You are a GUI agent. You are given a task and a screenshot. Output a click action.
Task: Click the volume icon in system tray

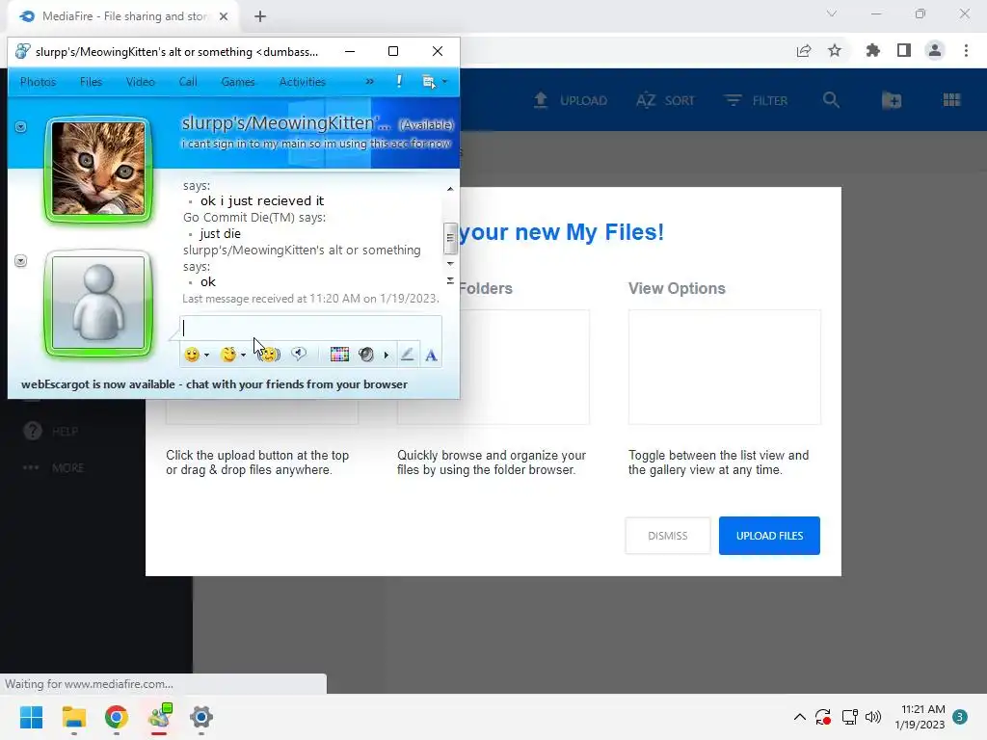(873, 717)
